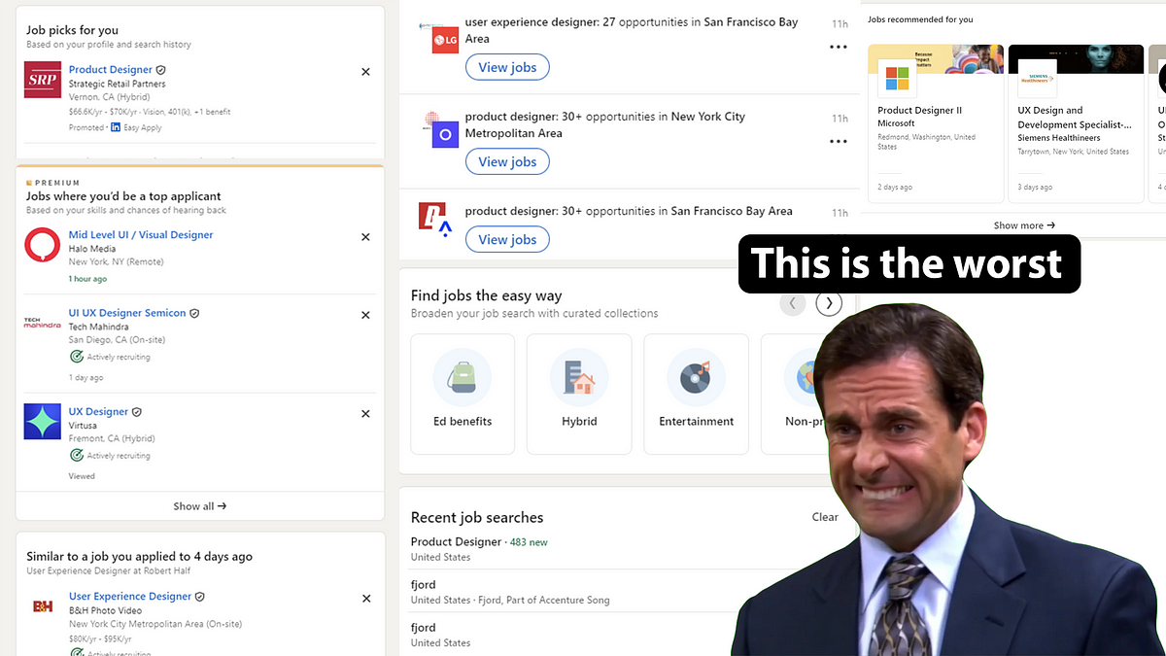Viewport: 1166px width, 656px height.
Task: Click the Actively recruiting icon for Tech Mahindra
Action: [x=76, y=357]
